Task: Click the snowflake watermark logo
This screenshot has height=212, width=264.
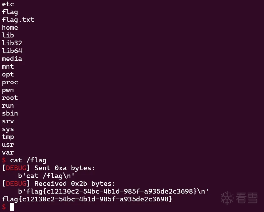Action: click(227, 198)
